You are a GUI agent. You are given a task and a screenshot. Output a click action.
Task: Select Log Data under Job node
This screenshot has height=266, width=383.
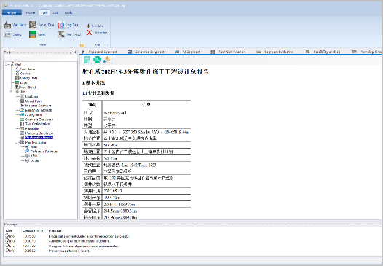tap(29, 96)
